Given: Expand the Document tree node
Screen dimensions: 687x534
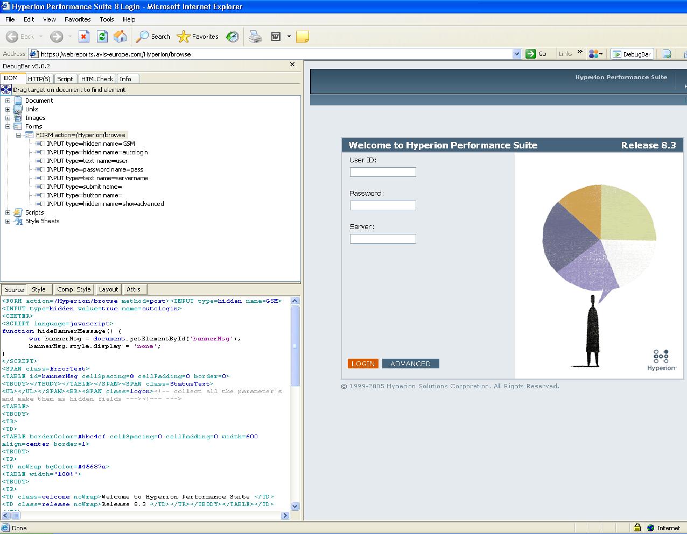Looking at the screenshot, I should (x=8, y=101).
